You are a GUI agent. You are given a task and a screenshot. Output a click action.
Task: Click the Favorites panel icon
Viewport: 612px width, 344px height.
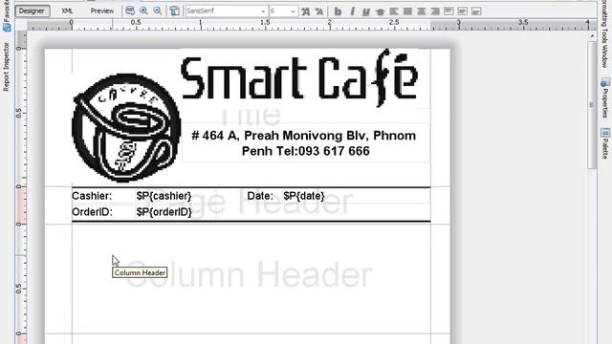7,28
